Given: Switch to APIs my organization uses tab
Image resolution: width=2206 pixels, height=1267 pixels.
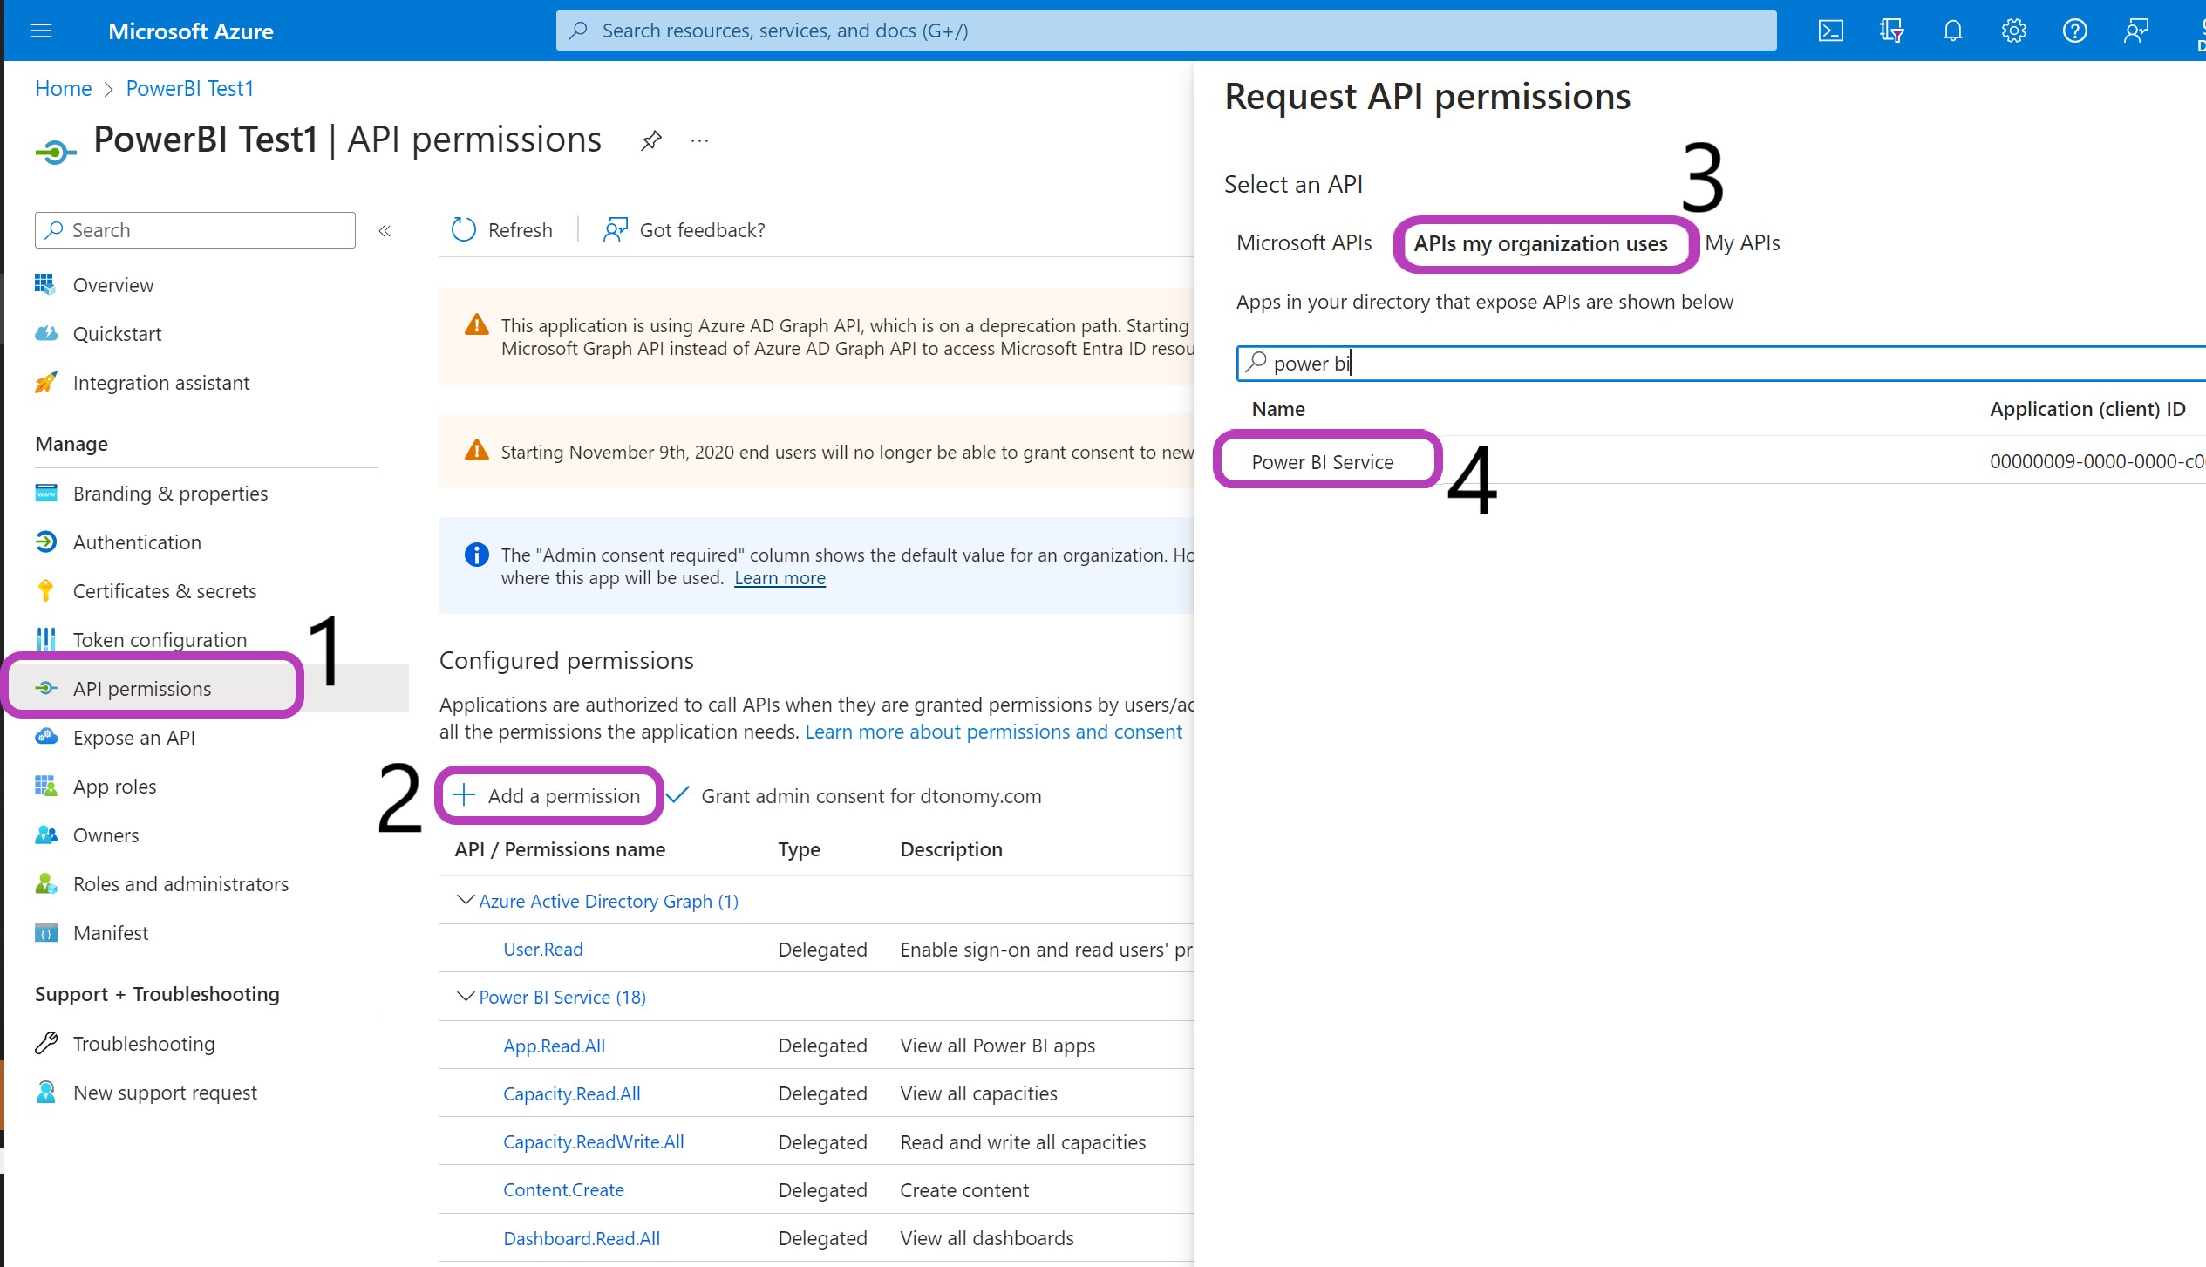Looking at the screenshot, I should 1541,244.
